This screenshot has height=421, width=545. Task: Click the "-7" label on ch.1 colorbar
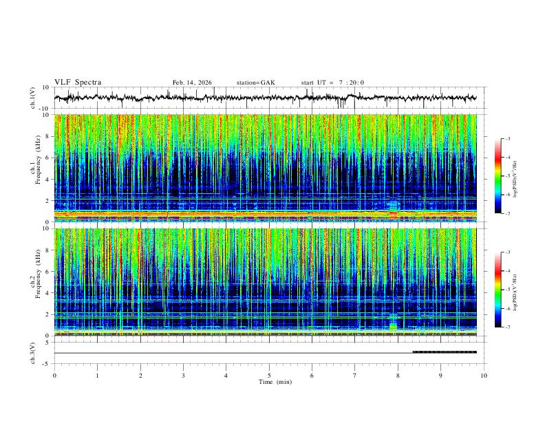(x=507, y=213)
